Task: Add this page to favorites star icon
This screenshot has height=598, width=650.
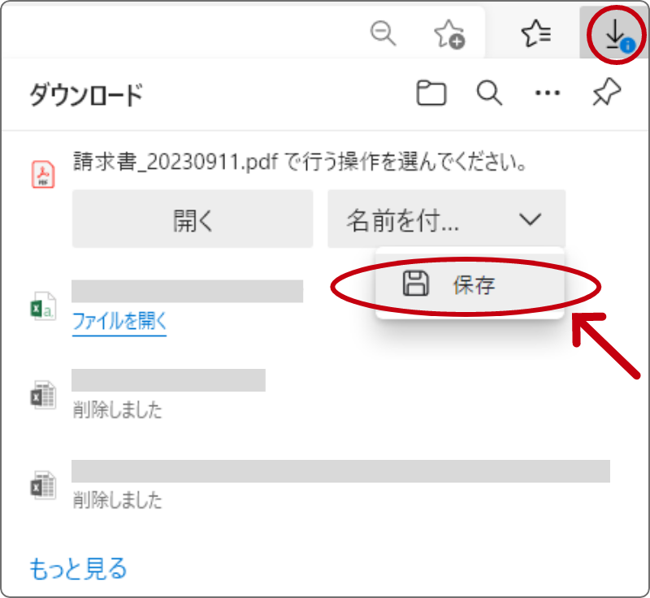Action: click(449, 33)
